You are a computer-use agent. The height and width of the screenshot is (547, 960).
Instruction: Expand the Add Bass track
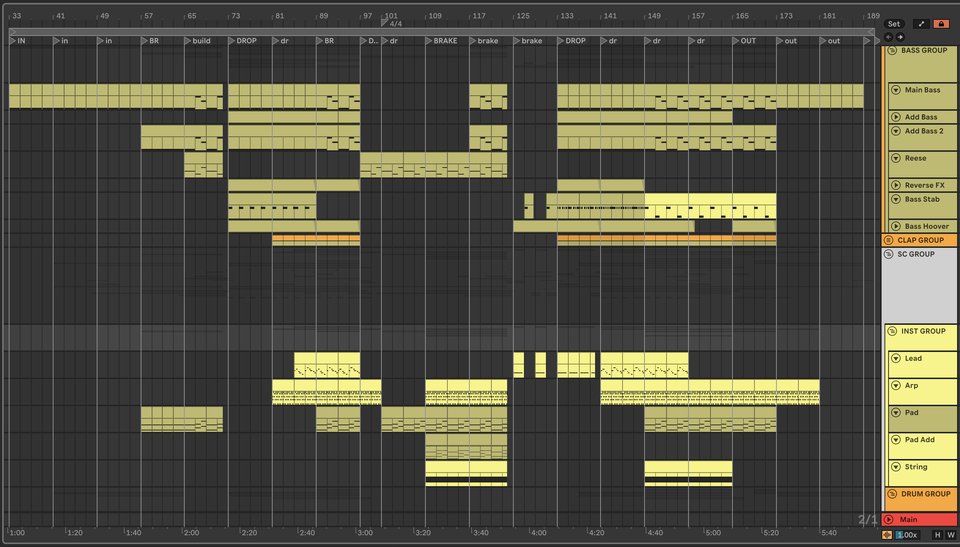[896, 117]
